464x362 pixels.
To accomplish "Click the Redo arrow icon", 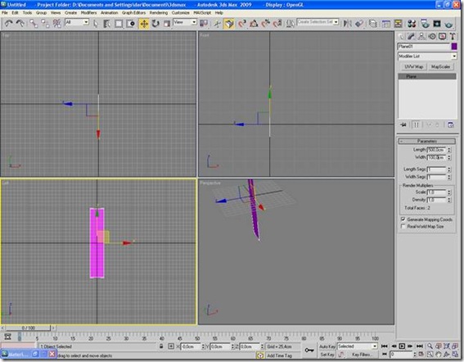I will coord(20,24).
